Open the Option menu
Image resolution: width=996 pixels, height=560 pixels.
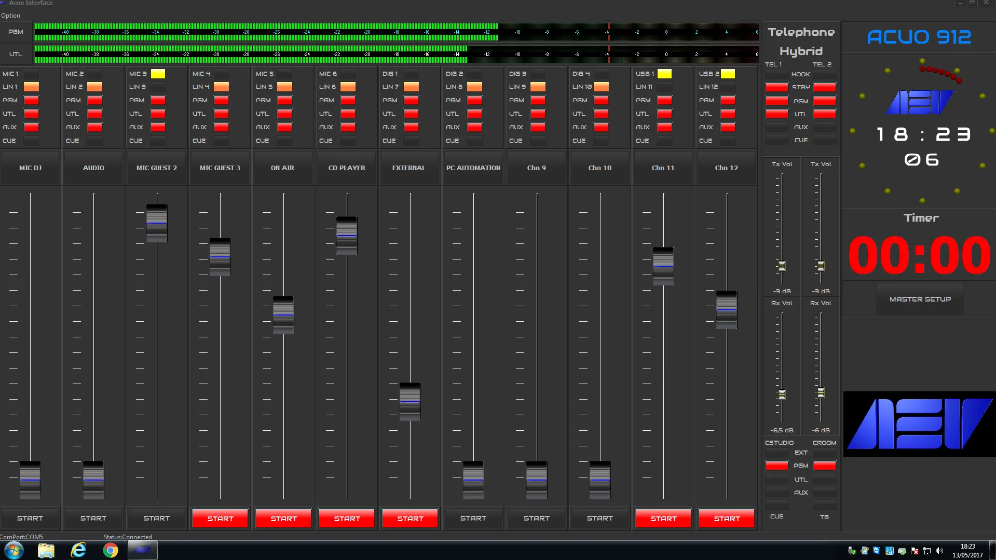[x=10, y=16]
